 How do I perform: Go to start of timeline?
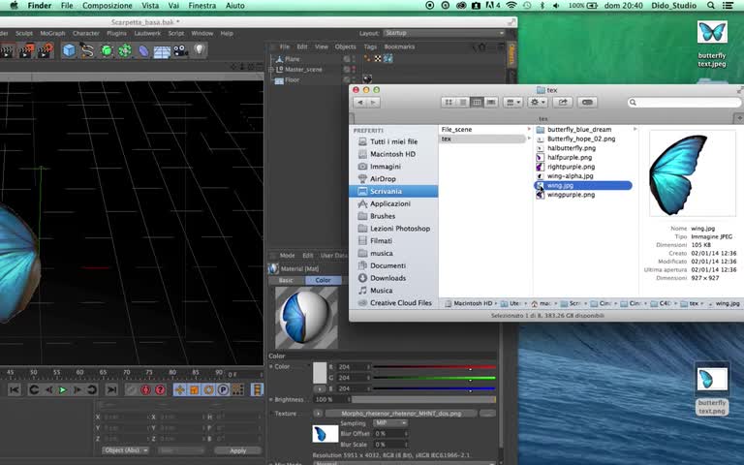click(x=15, y=390)
